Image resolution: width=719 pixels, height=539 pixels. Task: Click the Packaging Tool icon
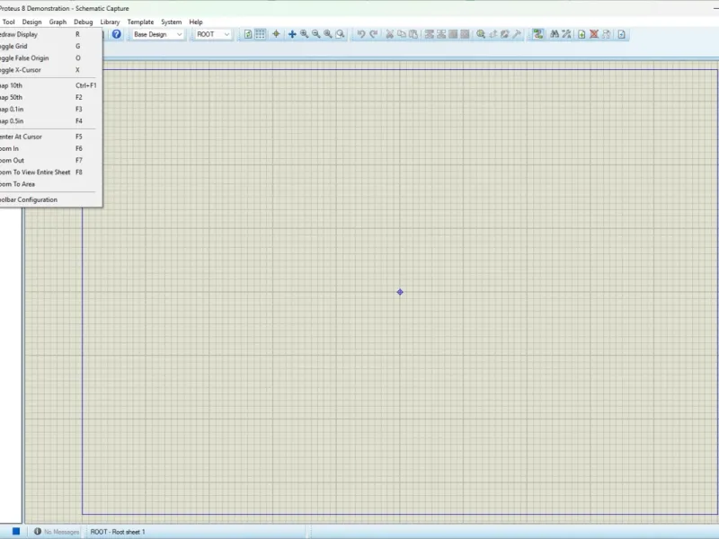click(x=505, y=34)
